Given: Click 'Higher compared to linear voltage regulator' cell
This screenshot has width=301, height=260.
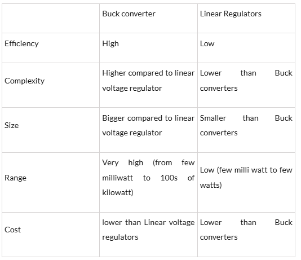Looking at the screenshot, I should coord(148,85).
